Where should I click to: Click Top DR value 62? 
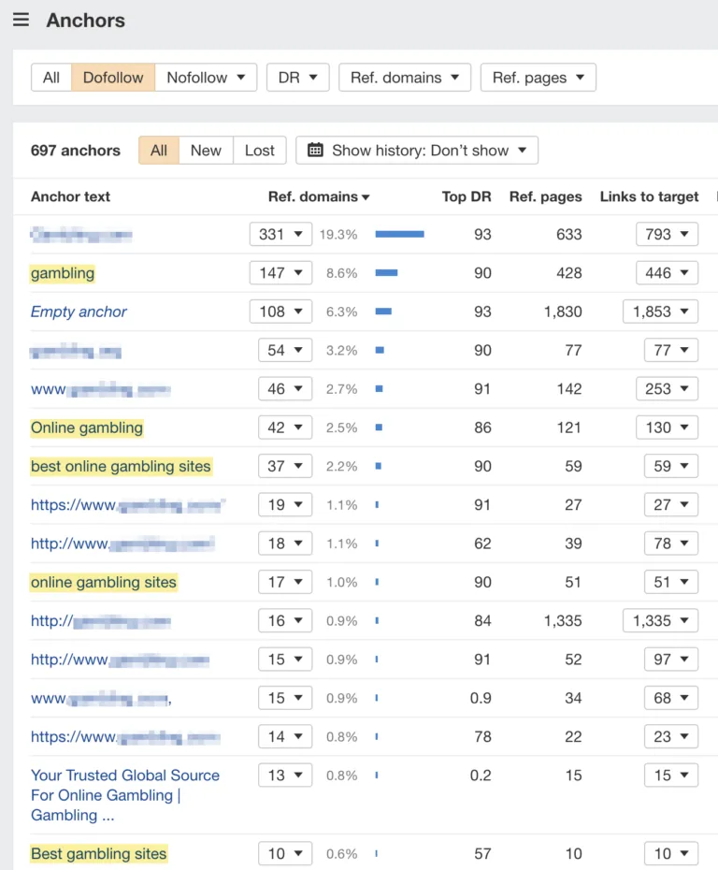pyautogui.click(x=482, y=544)
